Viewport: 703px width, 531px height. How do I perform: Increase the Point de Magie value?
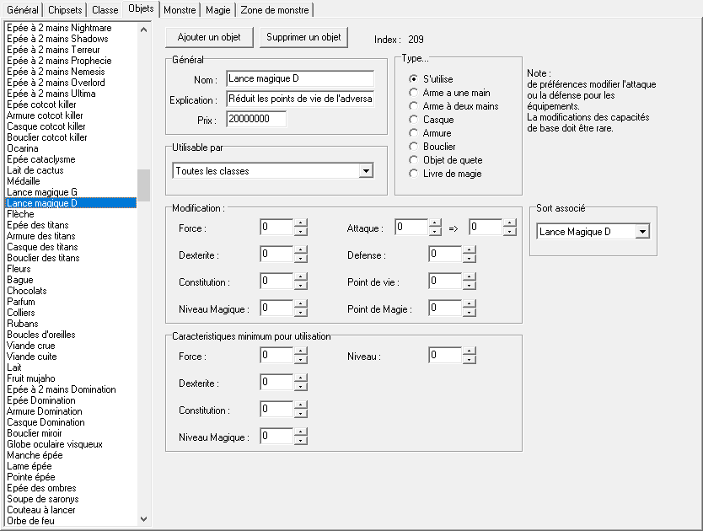[470, 304]
